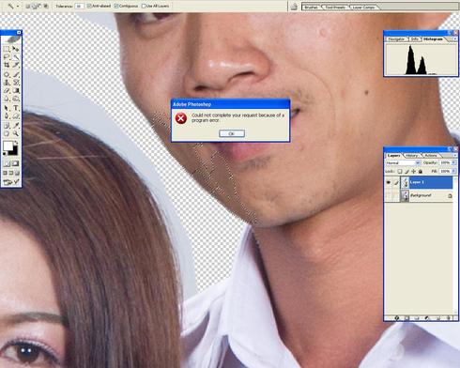Toggle lock transparent pixels
460x368 pixels.
pyautogui.click(x=400, y=172)
